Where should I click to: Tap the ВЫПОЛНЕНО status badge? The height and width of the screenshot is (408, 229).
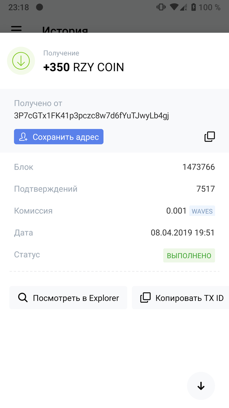tap(189, 255)
